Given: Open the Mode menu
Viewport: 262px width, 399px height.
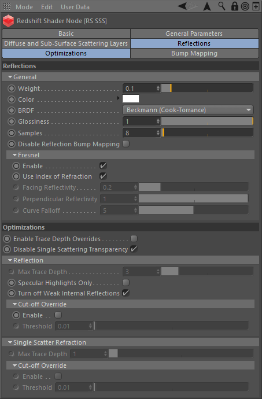Looking at the screenshot, I should click(24, 7).
